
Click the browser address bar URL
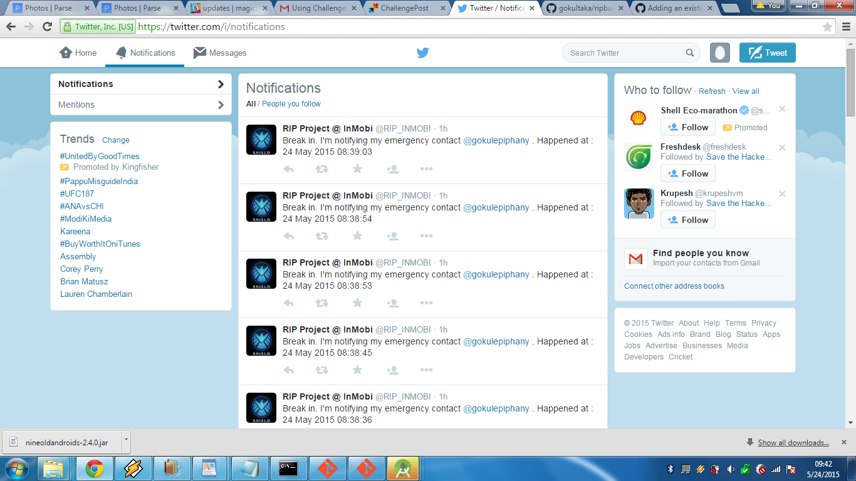tap(211, 27)
